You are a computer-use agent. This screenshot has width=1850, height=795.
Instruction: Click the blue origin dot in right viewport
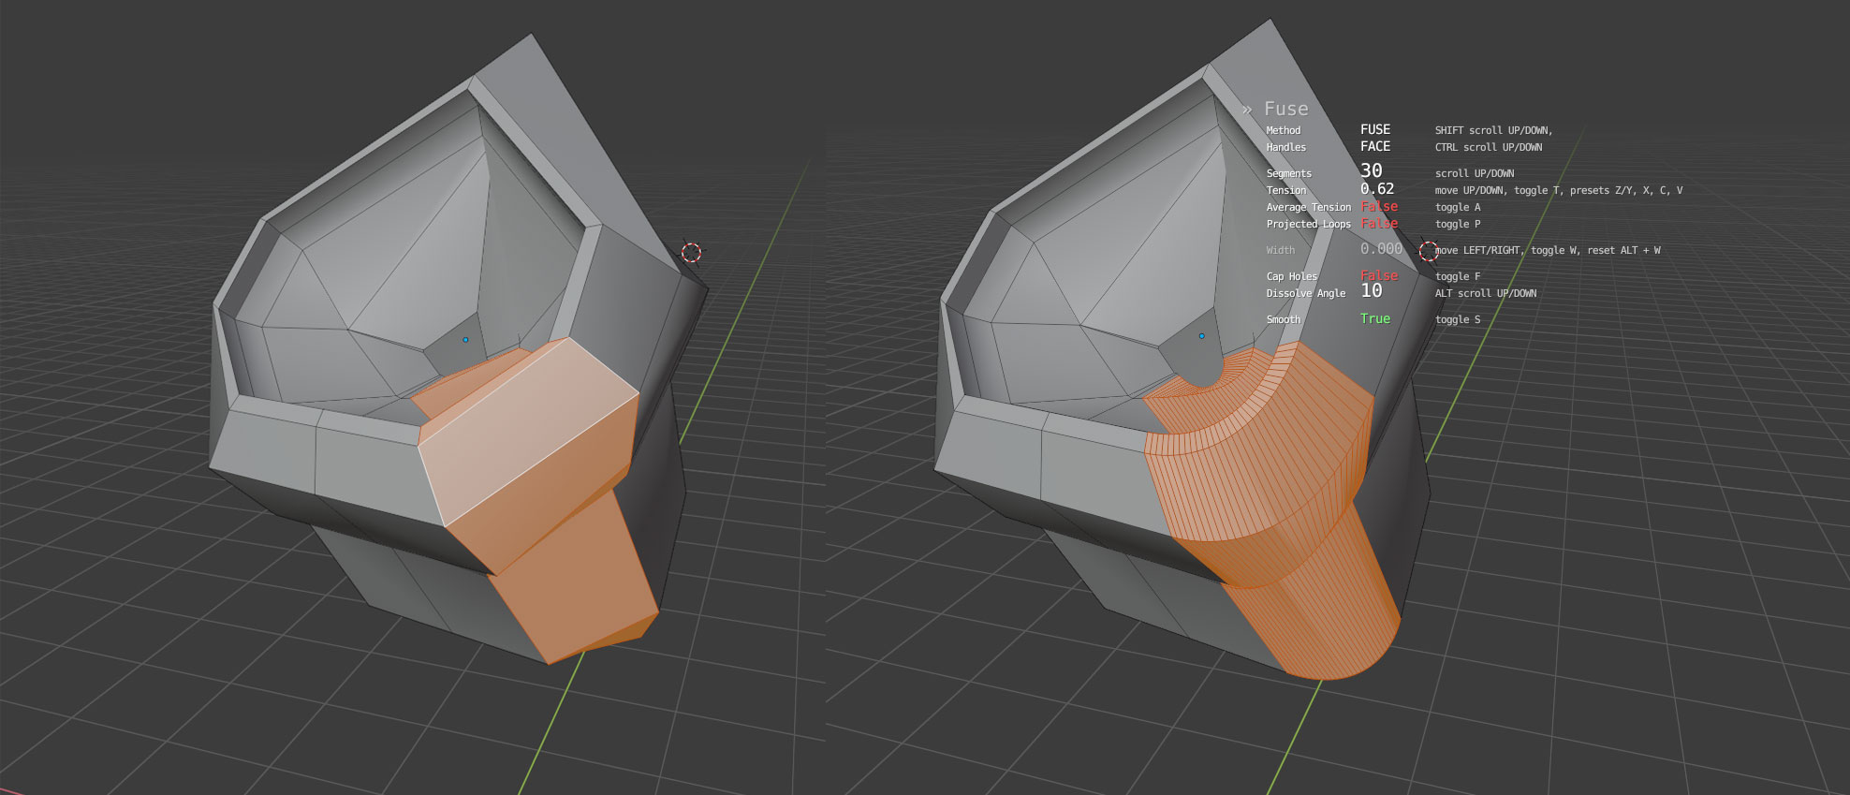pos(1201,335)
